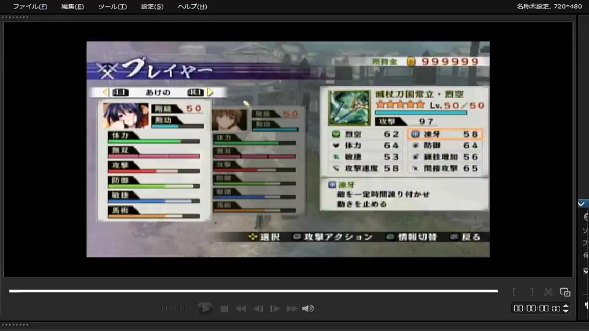589x331 pixels.
Task: Click the game video preview frame
Action: pyautogui.click(x=288, y=150)
